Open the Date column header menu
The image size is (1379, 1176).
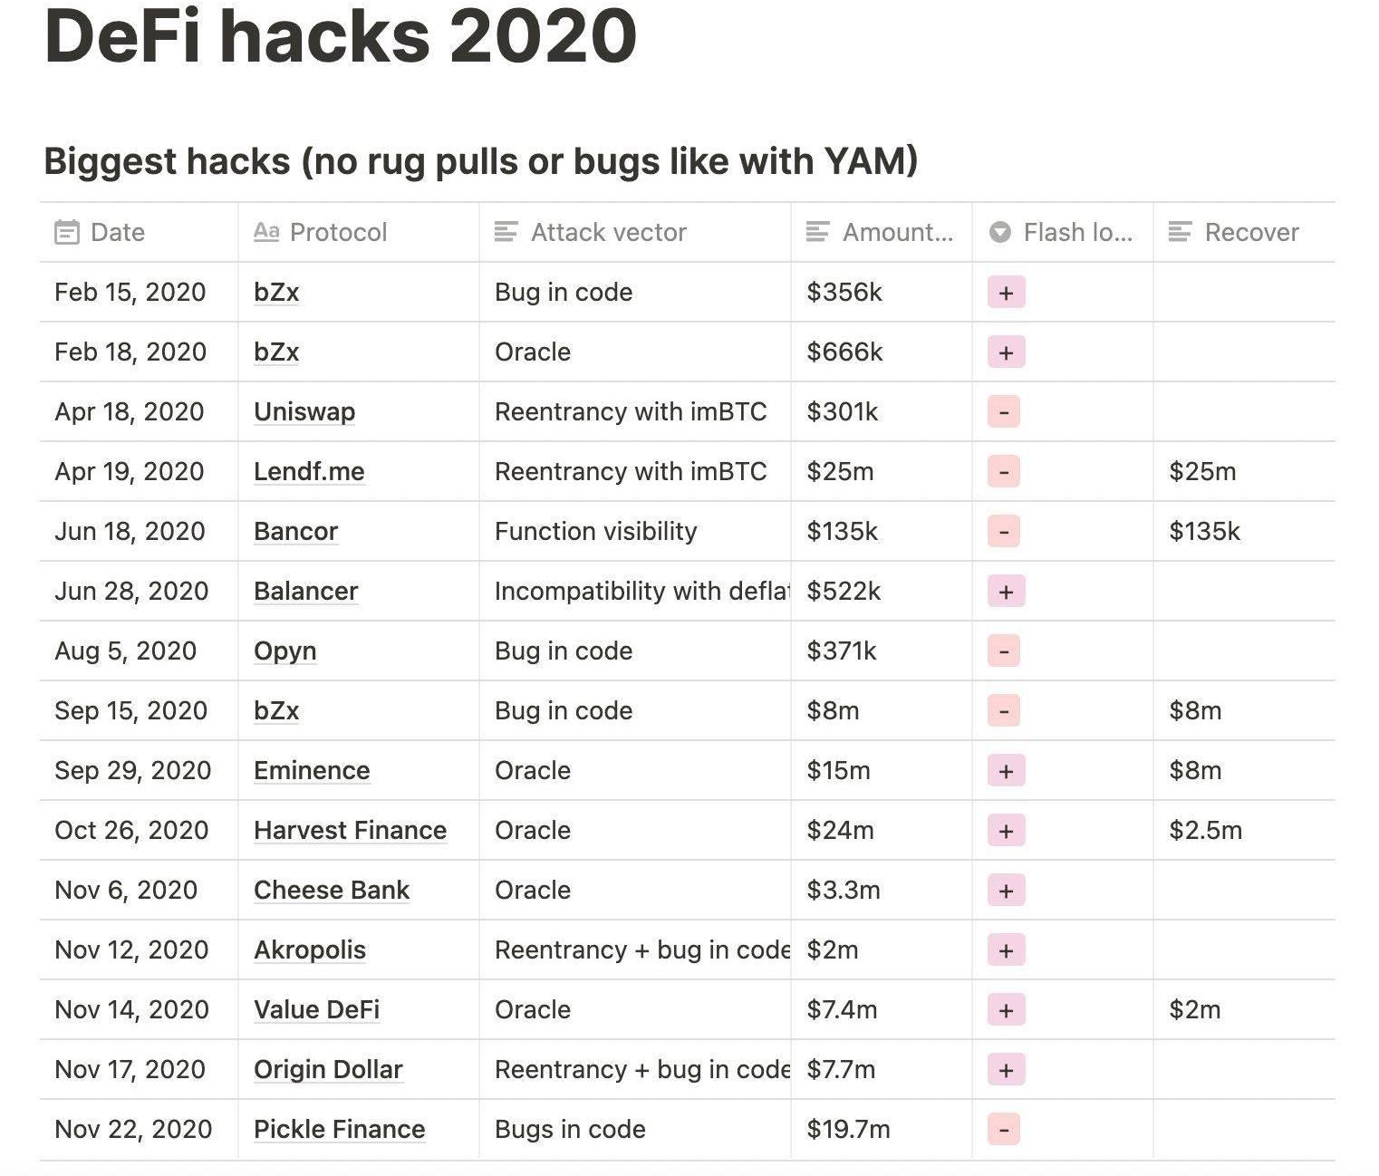click(118, 233)
